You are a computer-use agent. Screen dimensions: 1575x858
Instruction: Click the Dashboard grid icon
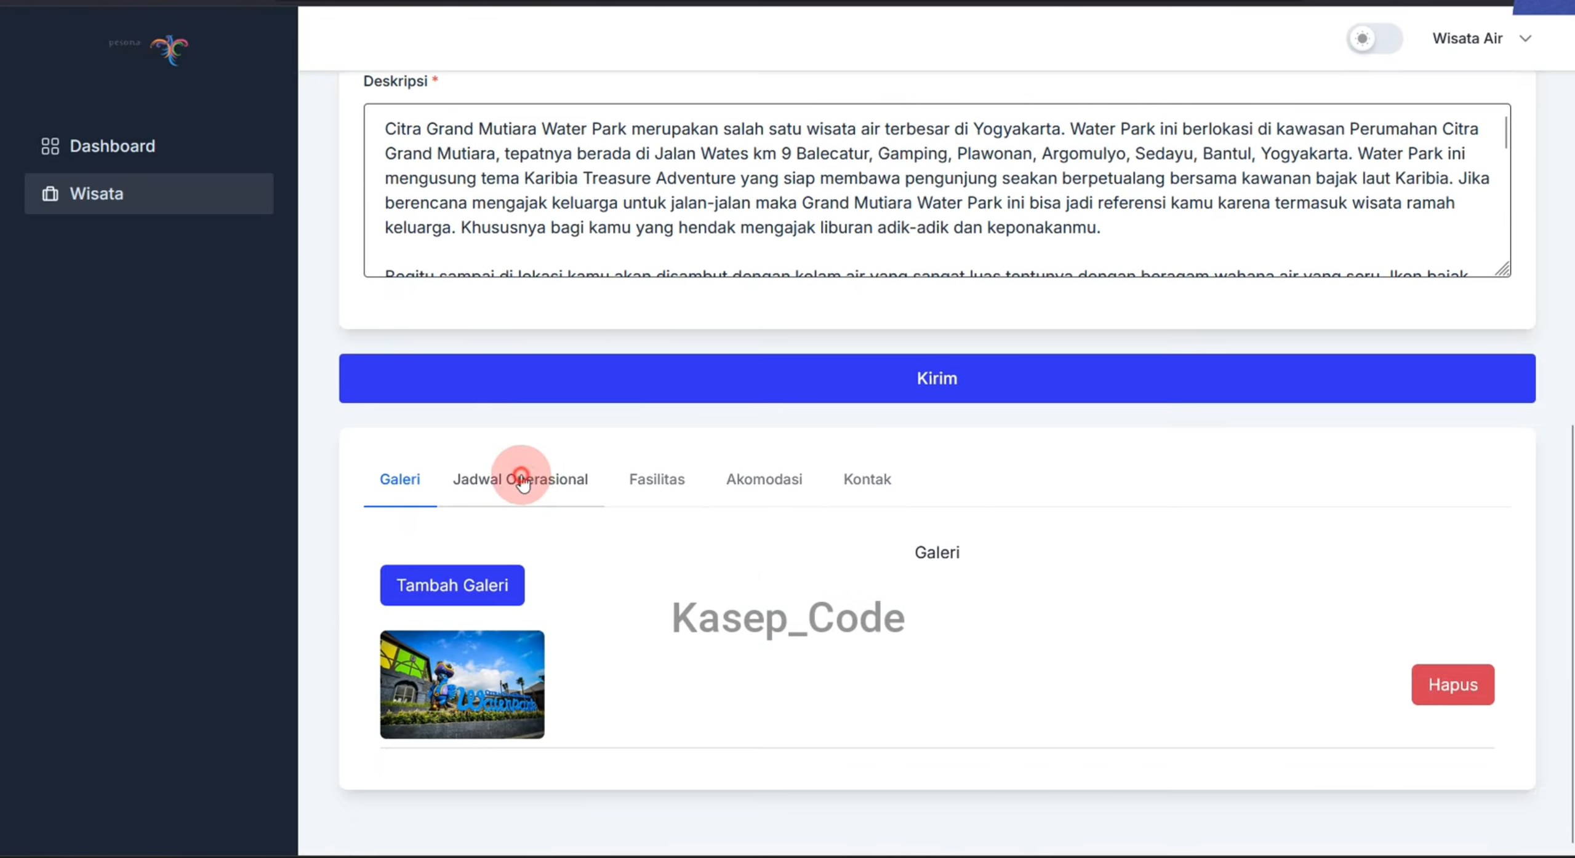click(50, 146)
